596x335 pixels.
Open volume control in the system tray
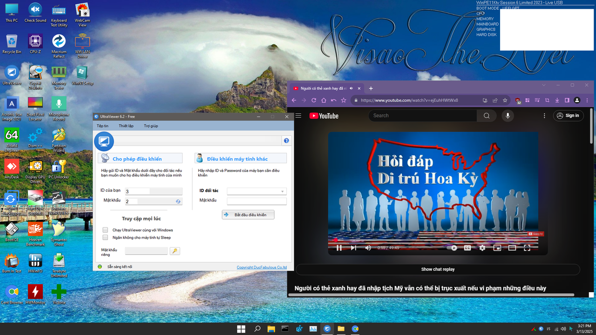pyautogui.click(x=563, y=329)
